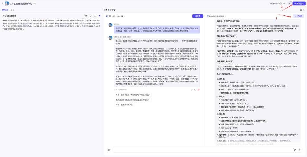Go back using the header back arrow

click(3, 3)
